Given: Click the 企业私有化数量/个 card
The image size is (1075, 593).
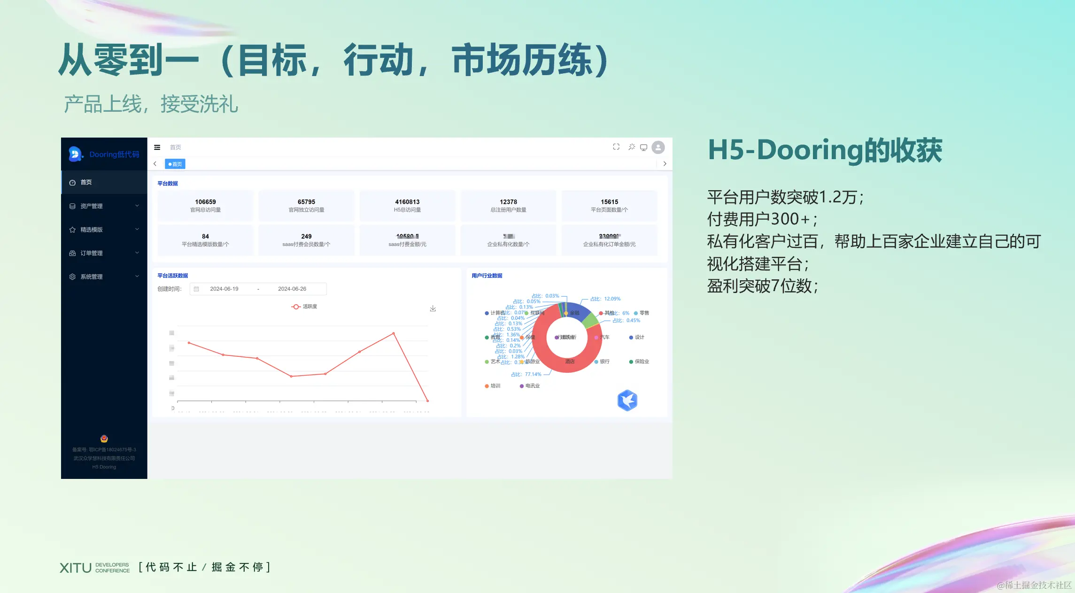Looking at the screenshot, I should (508, 240).
